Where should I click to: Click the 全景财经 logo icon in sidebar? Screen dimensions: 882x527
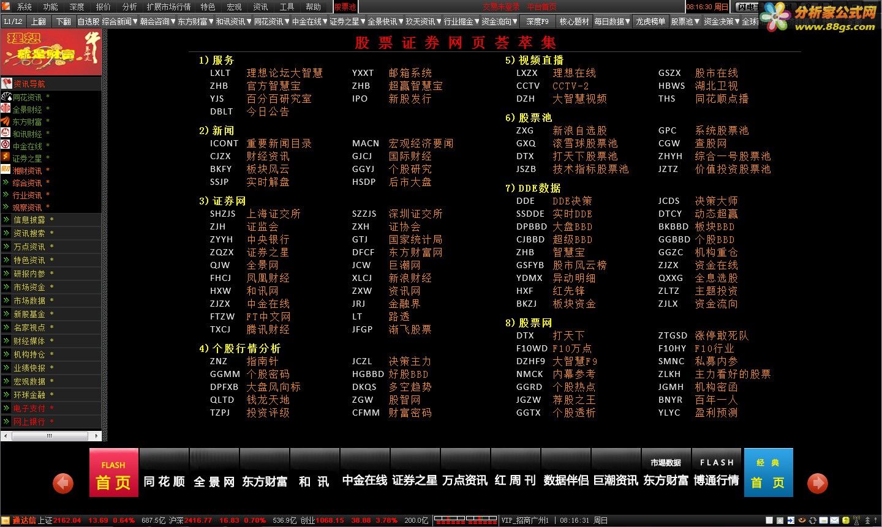[x=6, y=109]
